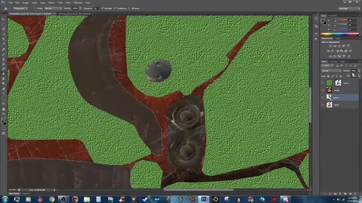Select the Lasso tool

point(3,29)
